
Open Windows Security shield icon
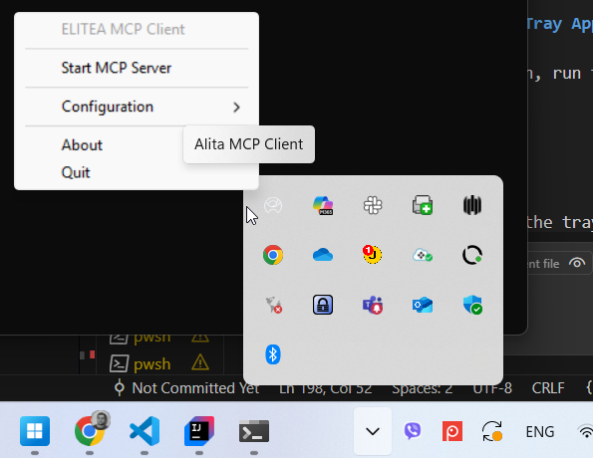tap(472, 305)
